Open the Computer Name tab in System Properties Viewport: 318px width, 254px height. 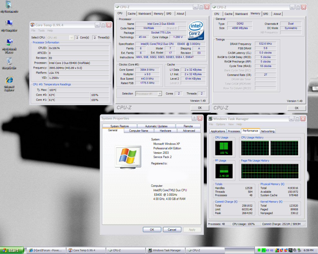tap(139, 131)
